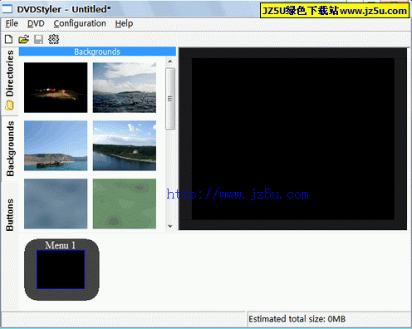Image resolution: width=412 pixels, height=329 pixels.
Task: Open the DVD menu
Action: point(36,23)
